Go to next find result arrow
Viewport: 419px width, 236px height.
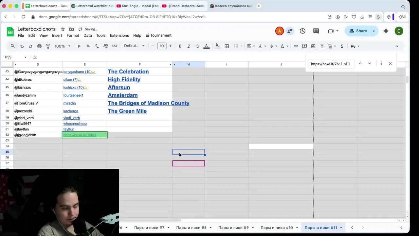(370, 64)
